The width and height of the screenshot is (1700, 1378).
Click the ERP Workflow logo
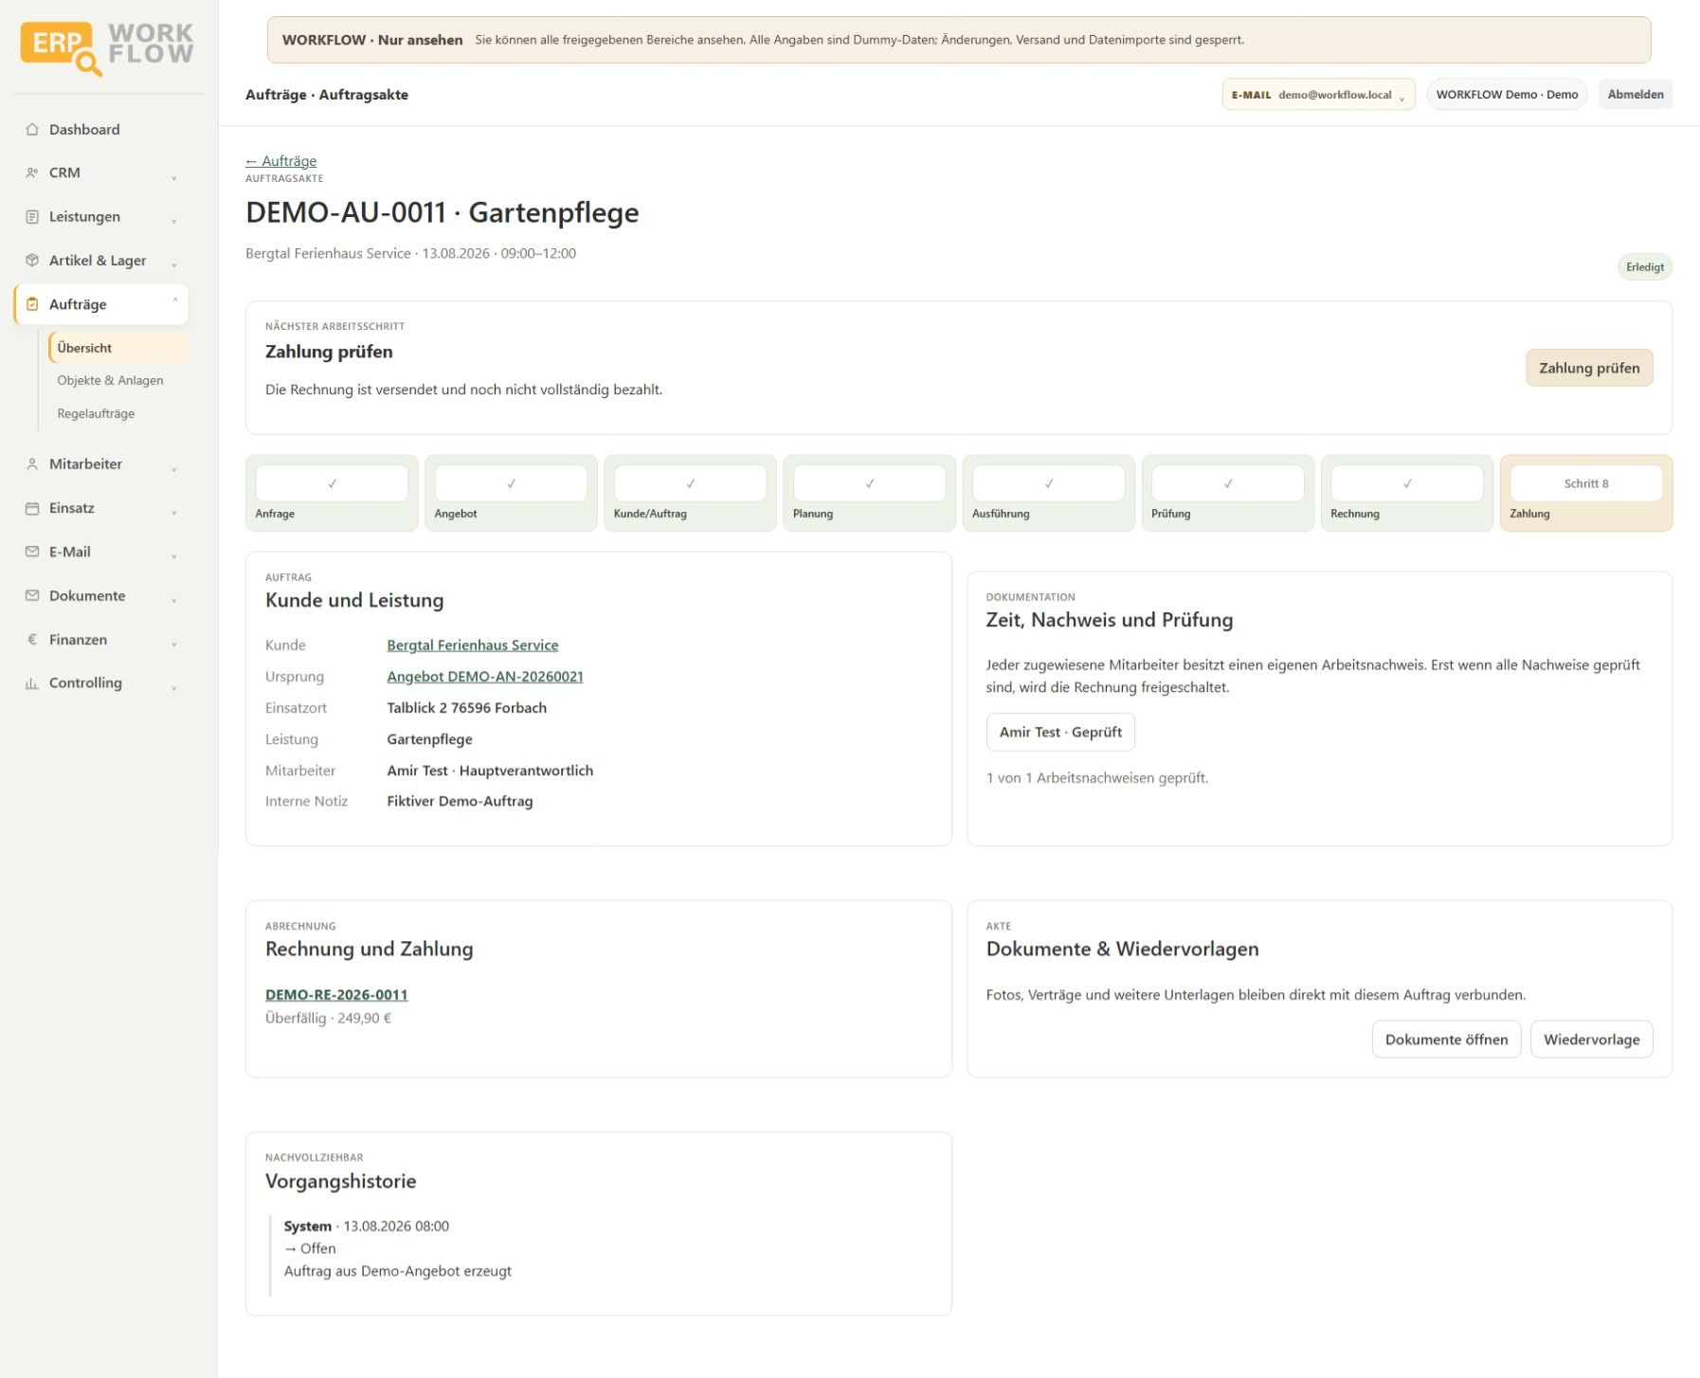[x=107, y=47]
